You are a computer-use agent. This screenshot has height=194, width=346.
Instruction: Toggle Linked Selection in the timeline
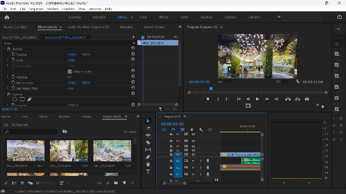182,130
